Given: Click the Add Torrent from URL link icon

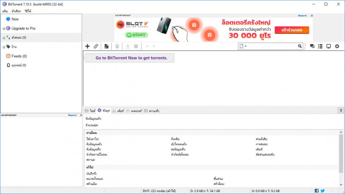Looking at the screenshot, I should click(x=96, y=46).
